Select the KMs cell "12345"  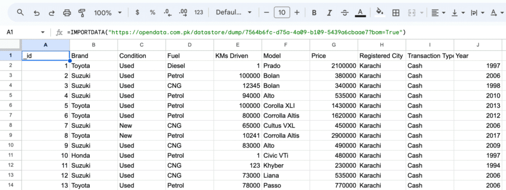[238, 86]
